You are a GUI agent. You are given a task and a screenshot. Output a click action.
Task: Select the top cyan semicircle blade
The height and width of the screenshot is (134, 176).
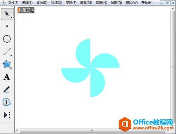tap(84, 53)
